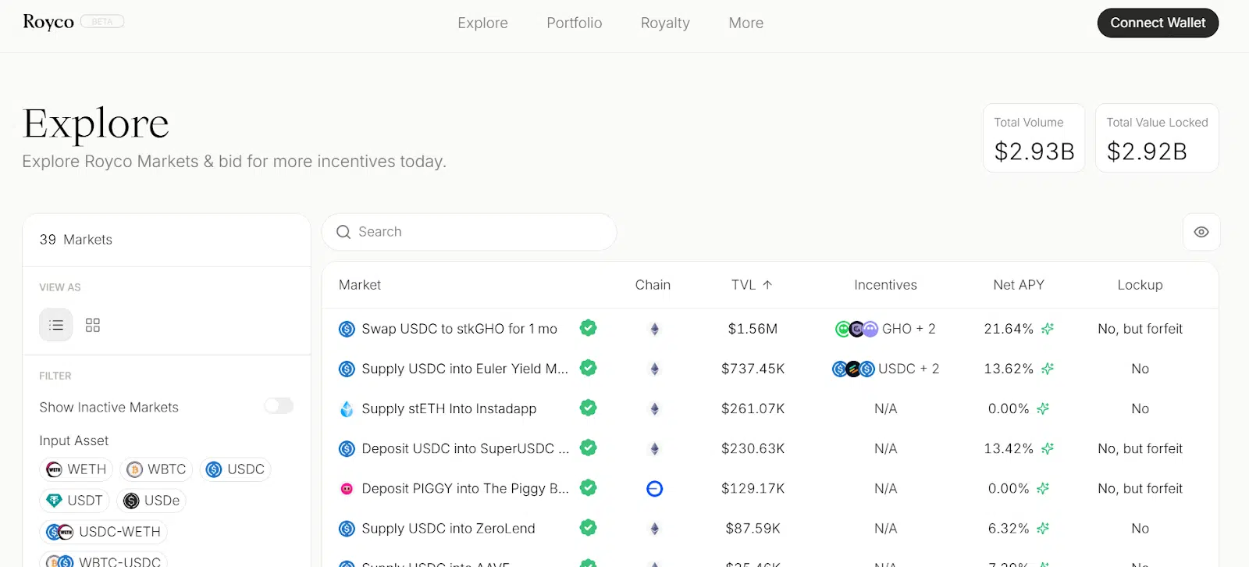
Task: Click the Net APY column header
Action: (x=1019, y=285)
